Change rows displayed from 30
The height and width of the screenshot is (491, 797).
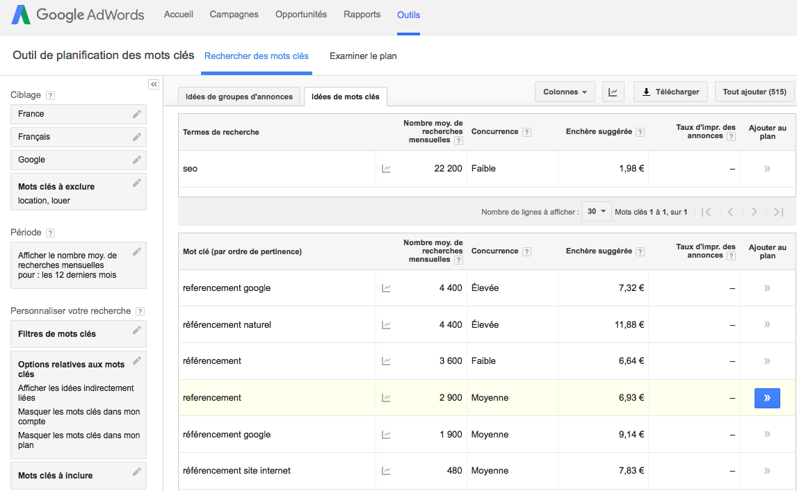(596, 211)
